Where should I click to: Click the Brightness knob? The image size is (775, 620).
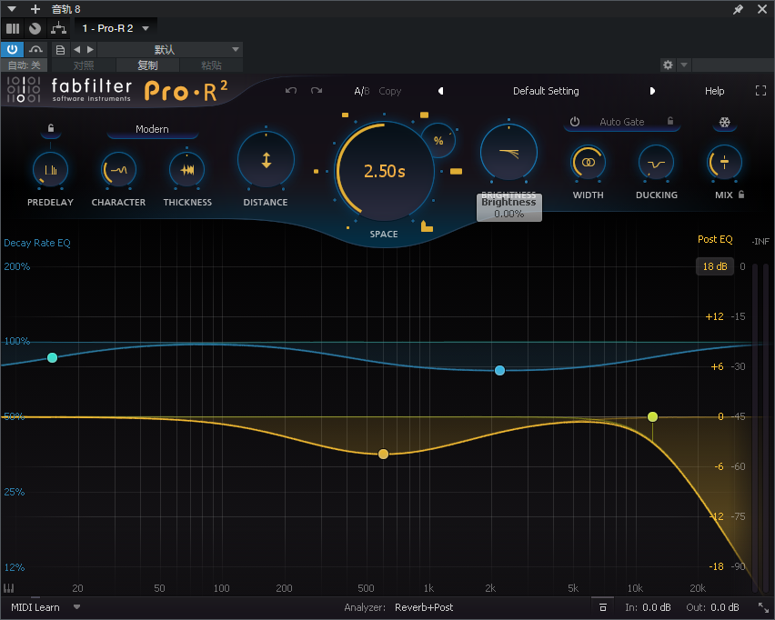508,153
